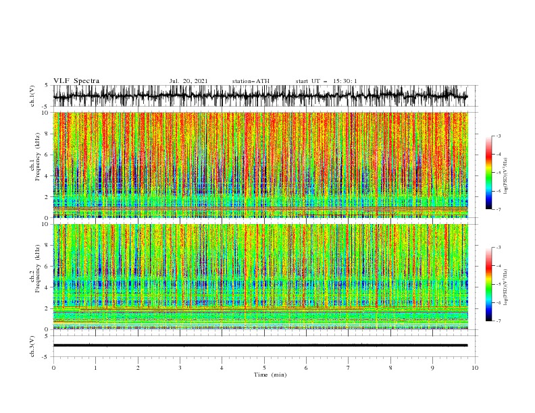Click the "ch.3(V)" axis label

coord(32,346)
